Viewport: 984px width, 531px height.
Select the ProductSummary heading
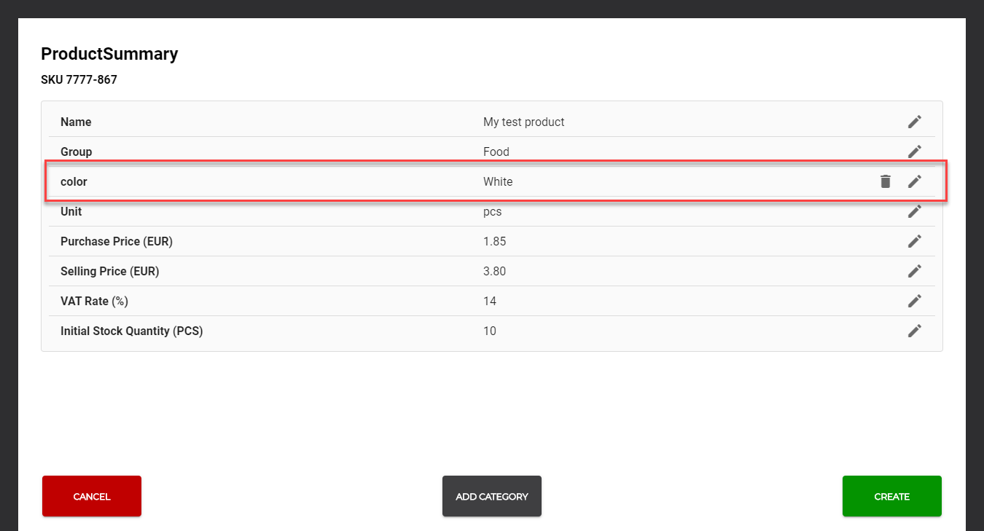point(109,54)
